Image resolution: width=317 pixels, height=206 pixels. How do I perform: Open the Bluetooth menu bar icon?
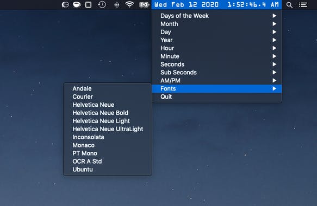(x=117, y=5)
